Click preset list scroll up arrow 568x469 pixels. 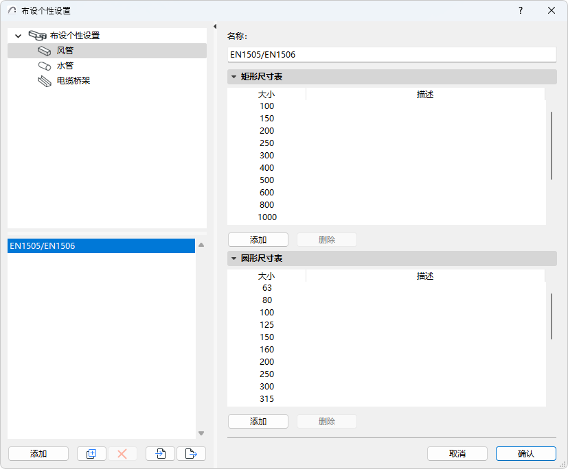tap(201, 245)
